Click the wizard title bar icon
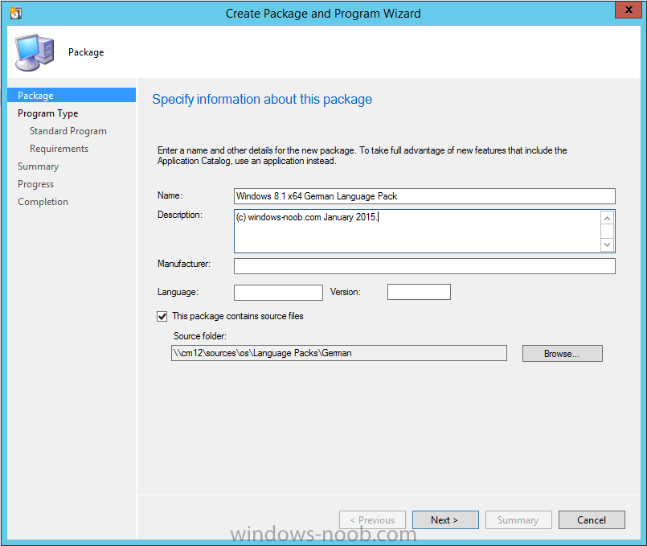 (16, 14)
